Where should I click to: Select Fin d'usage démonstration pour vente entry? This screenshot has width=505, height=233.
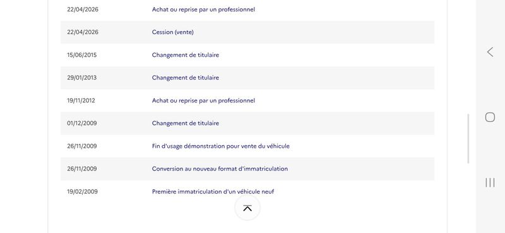[x=220, y=146]
